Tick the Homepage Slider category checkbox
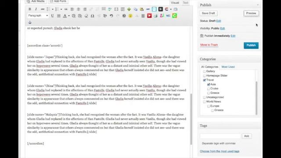 click(204, 76)
